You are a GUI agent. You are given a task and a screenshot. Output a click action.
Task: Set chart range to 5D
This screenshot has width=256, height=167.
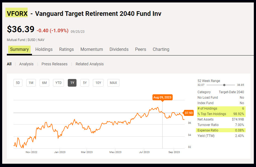[x=18, y=83]
